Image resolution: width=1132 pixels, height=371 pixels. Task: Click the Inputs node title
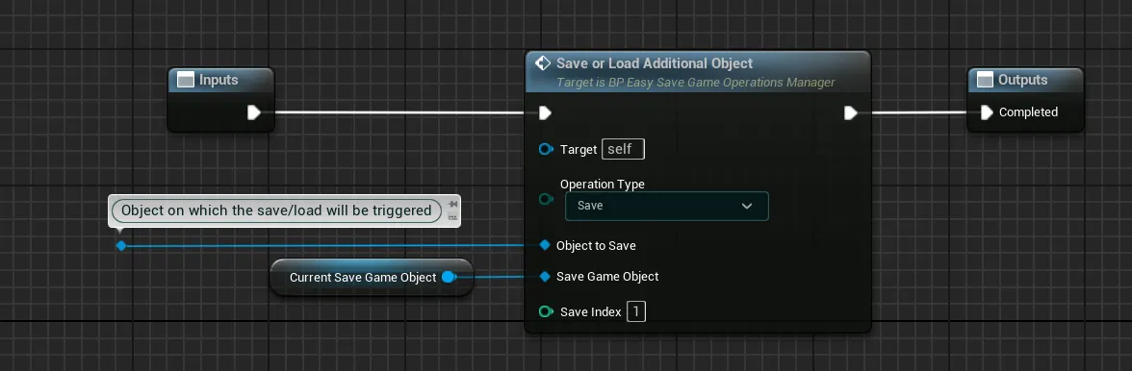click(219, 80)
